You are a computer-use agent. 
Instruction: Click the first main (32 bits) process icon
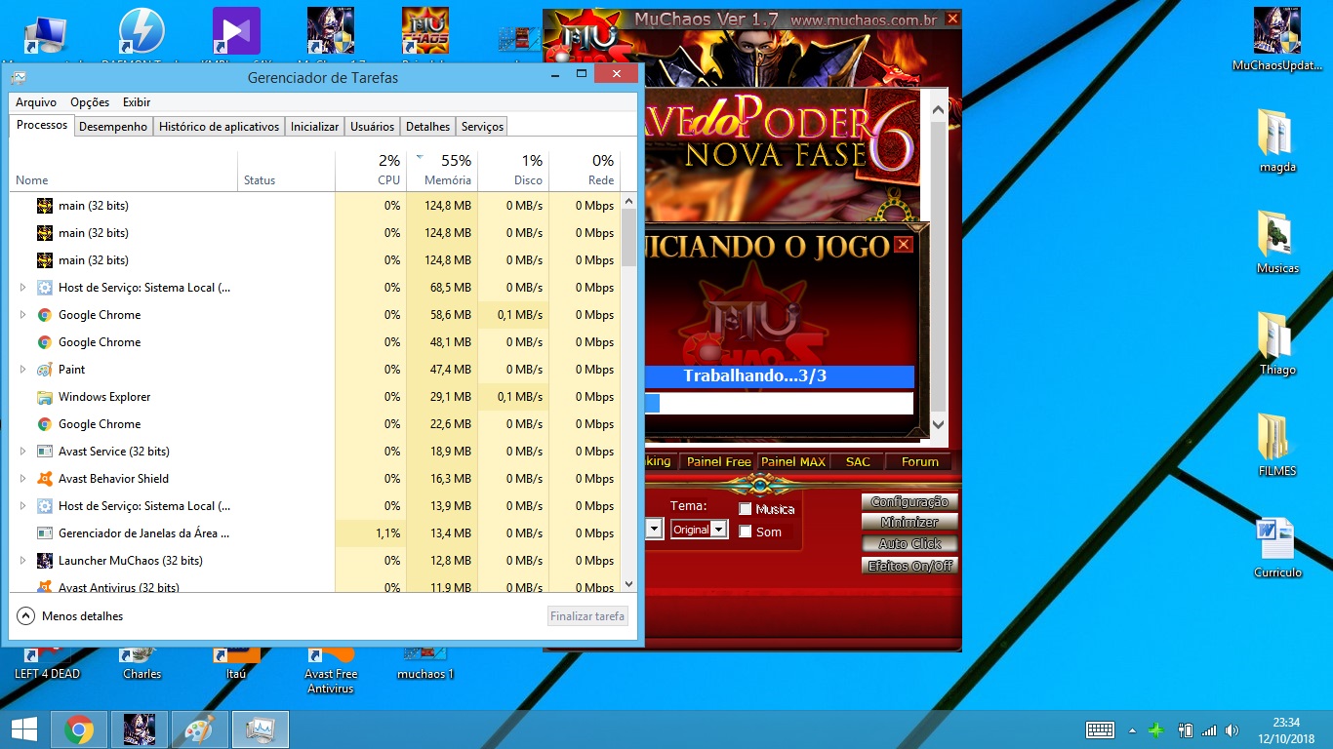tap(45, 206)
